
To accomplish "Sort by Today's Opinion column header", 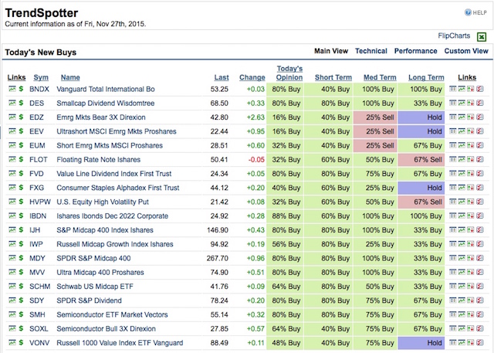I will pos(289,73).
